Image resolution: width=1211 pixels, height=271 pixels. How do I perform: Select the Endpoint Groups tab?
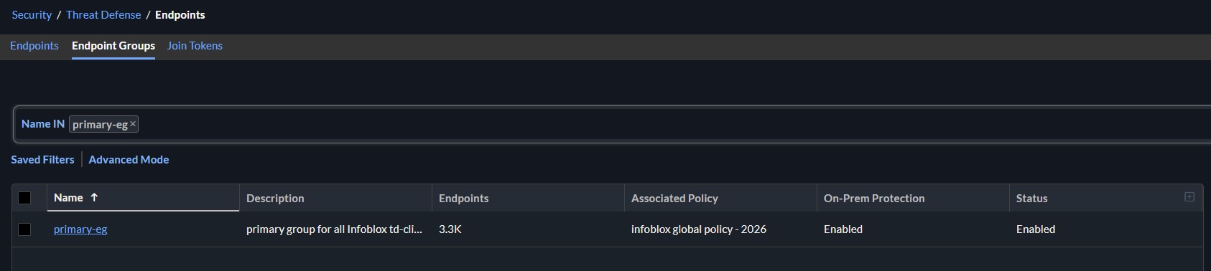coord(113,46)
